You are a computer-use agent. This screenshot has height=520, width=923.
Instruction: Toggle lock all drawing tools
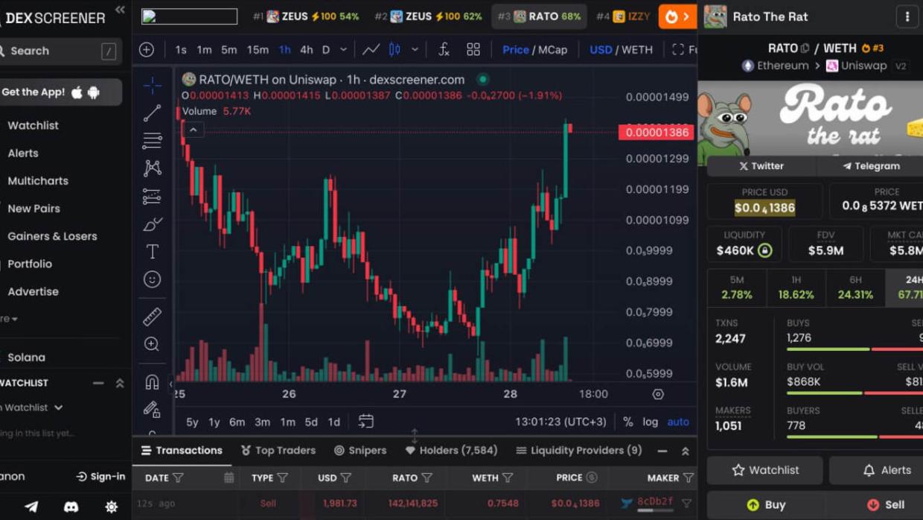tap(152, 409)
